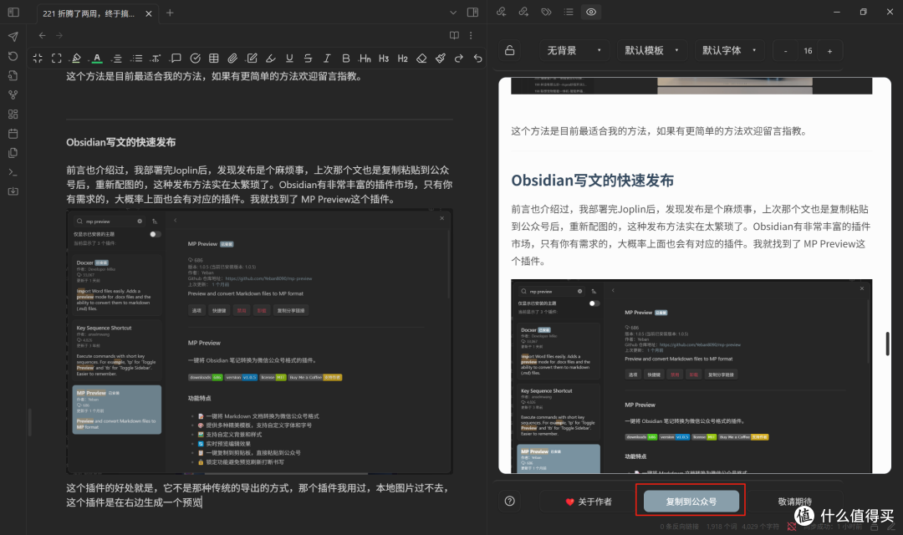Click the MP Preview screenshot in the editor
Viewport: 903px width, 535px height.
tap(260, 342)
